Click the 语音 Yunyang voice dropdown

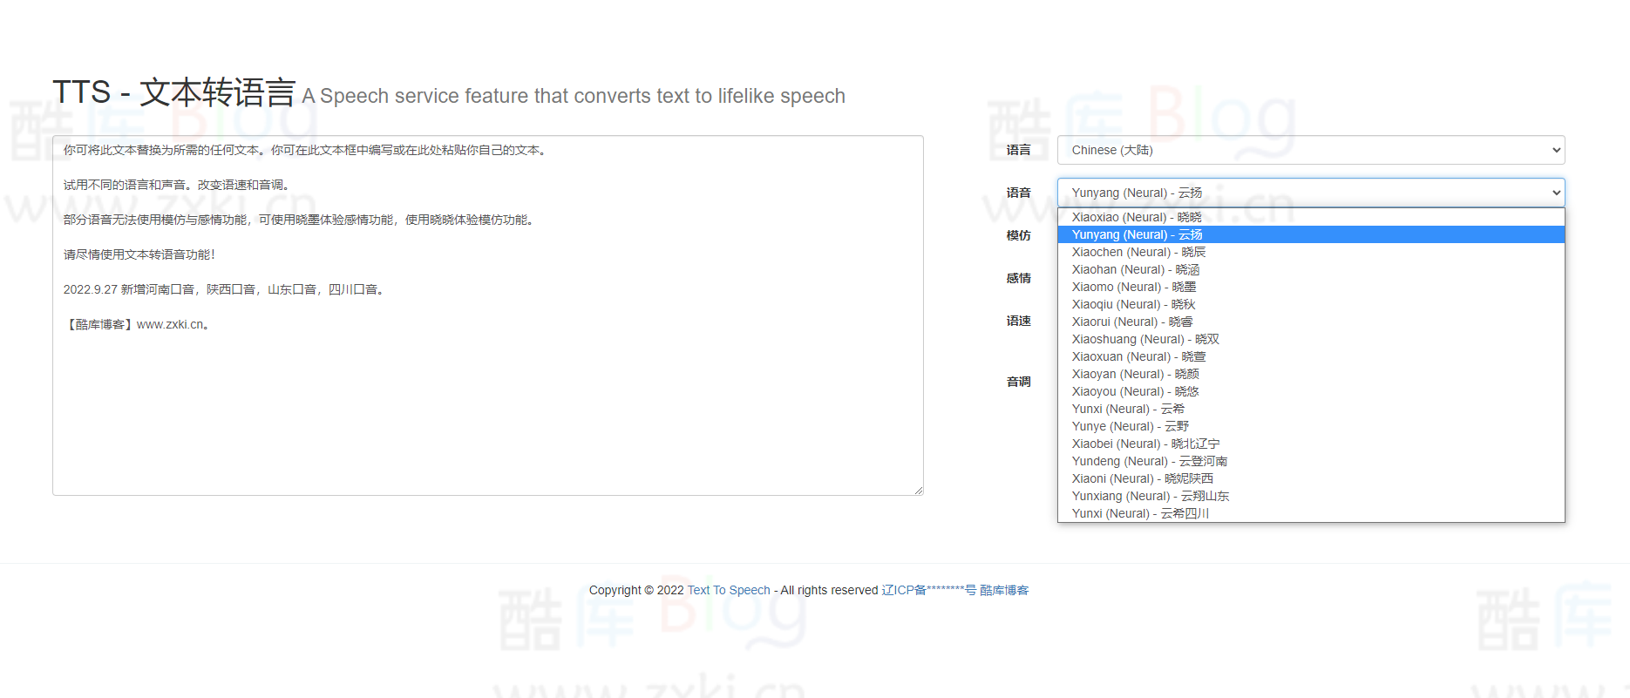[1310, 193]
